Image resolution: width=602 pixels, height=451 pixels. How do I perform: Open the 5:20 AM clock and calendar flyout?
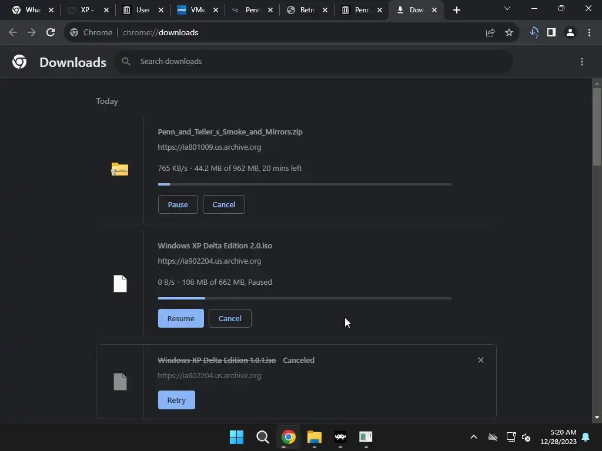[x=558, y=437]
